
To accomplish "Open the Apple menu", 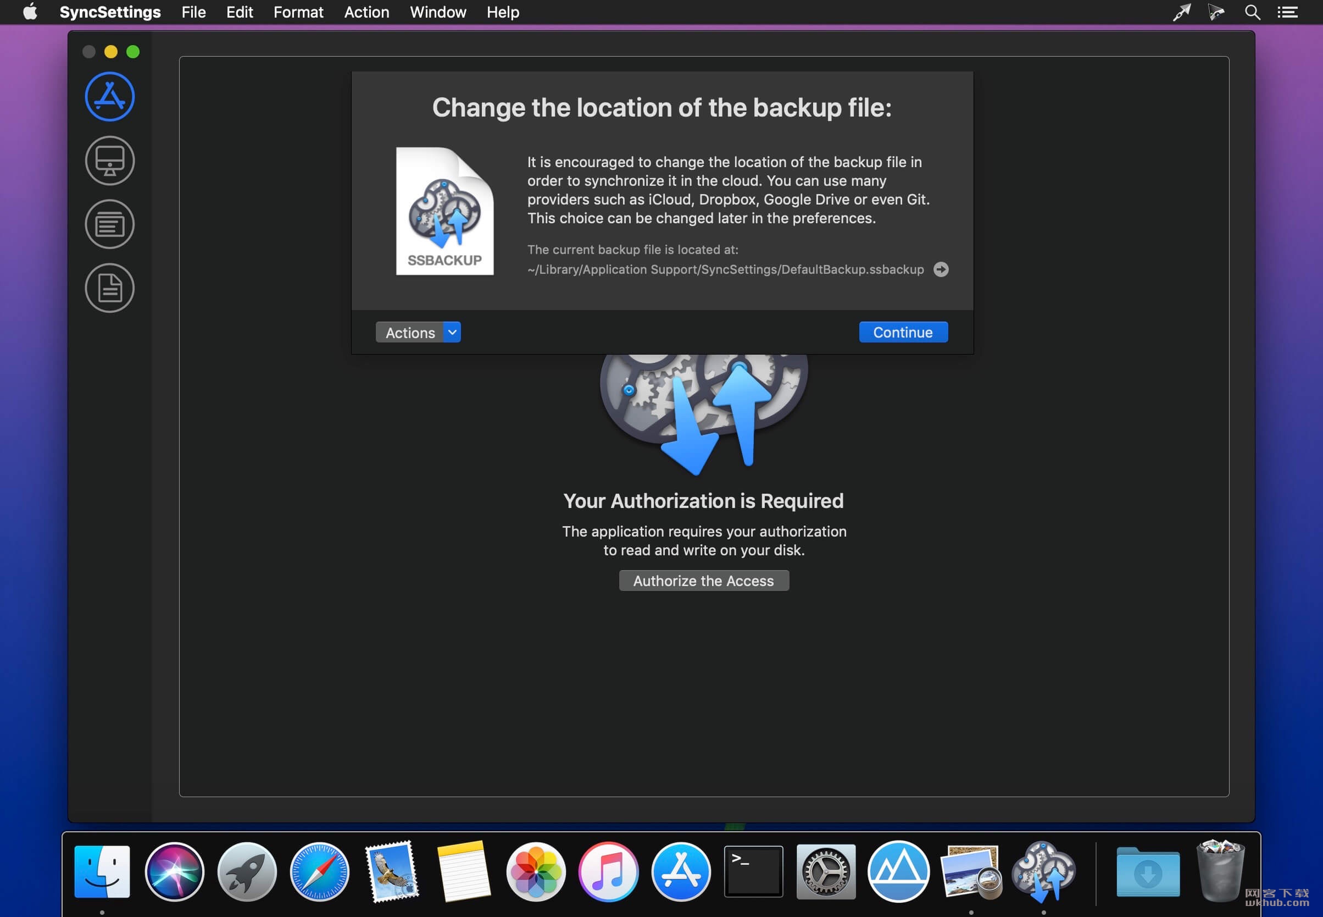I will coord(30,12).
